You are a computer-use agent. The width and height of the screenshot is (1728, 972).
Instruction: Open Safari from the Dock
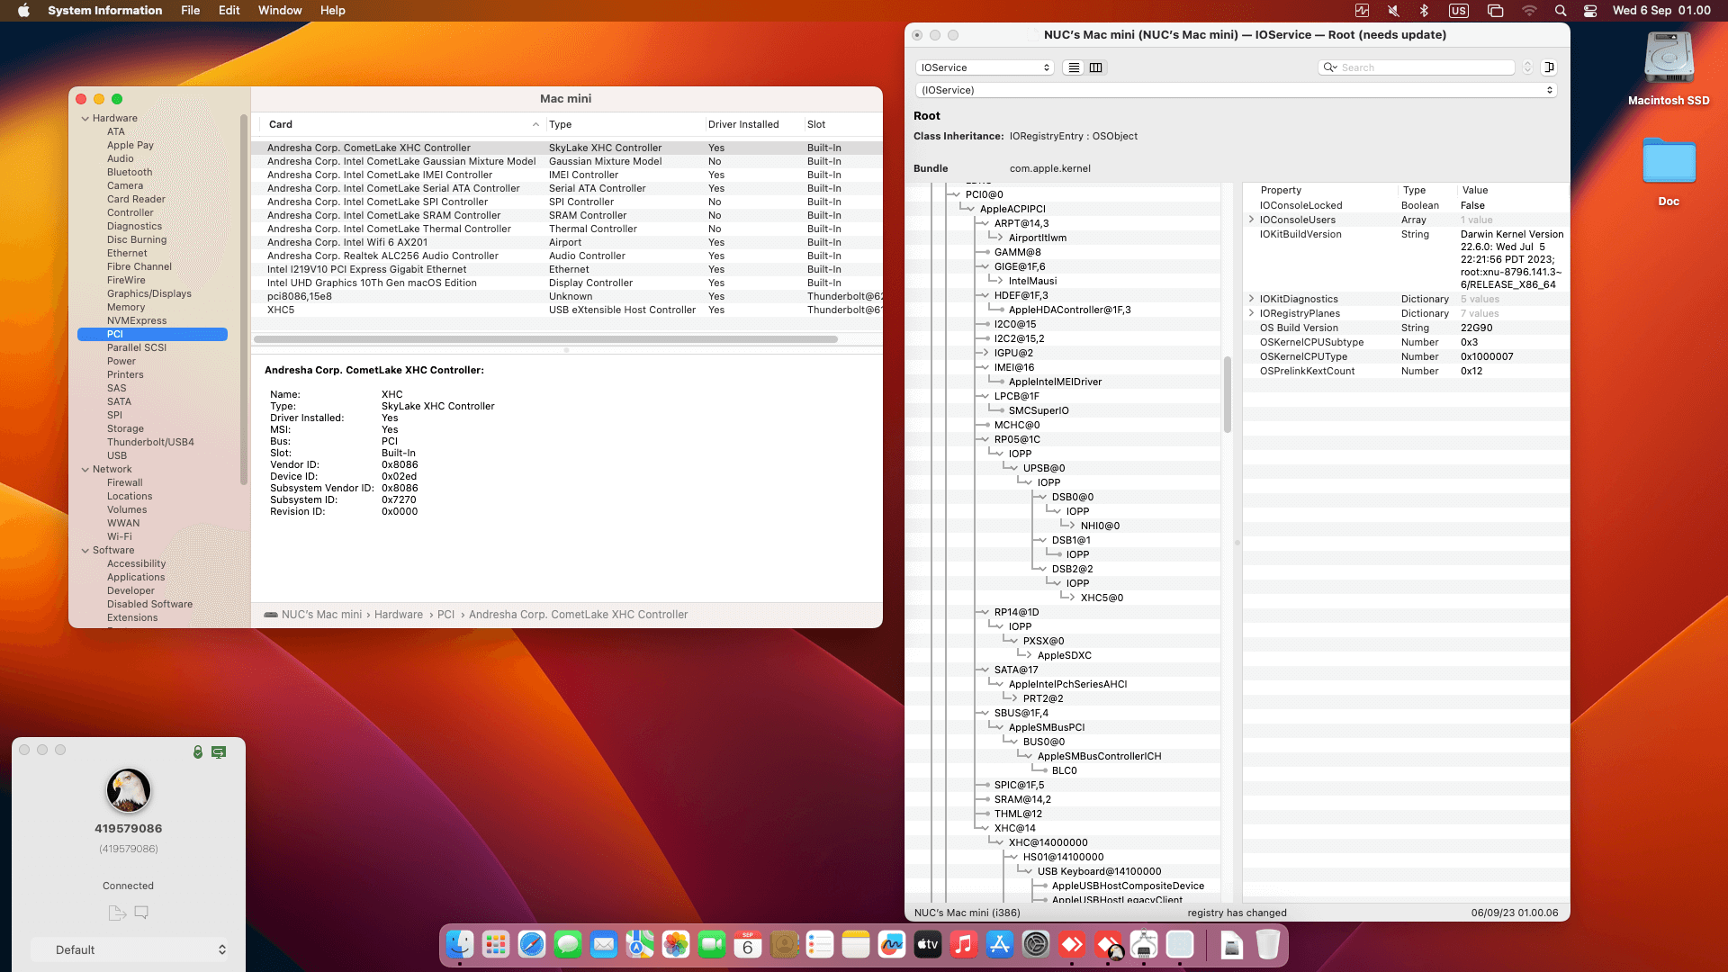(x=531, y=945)
